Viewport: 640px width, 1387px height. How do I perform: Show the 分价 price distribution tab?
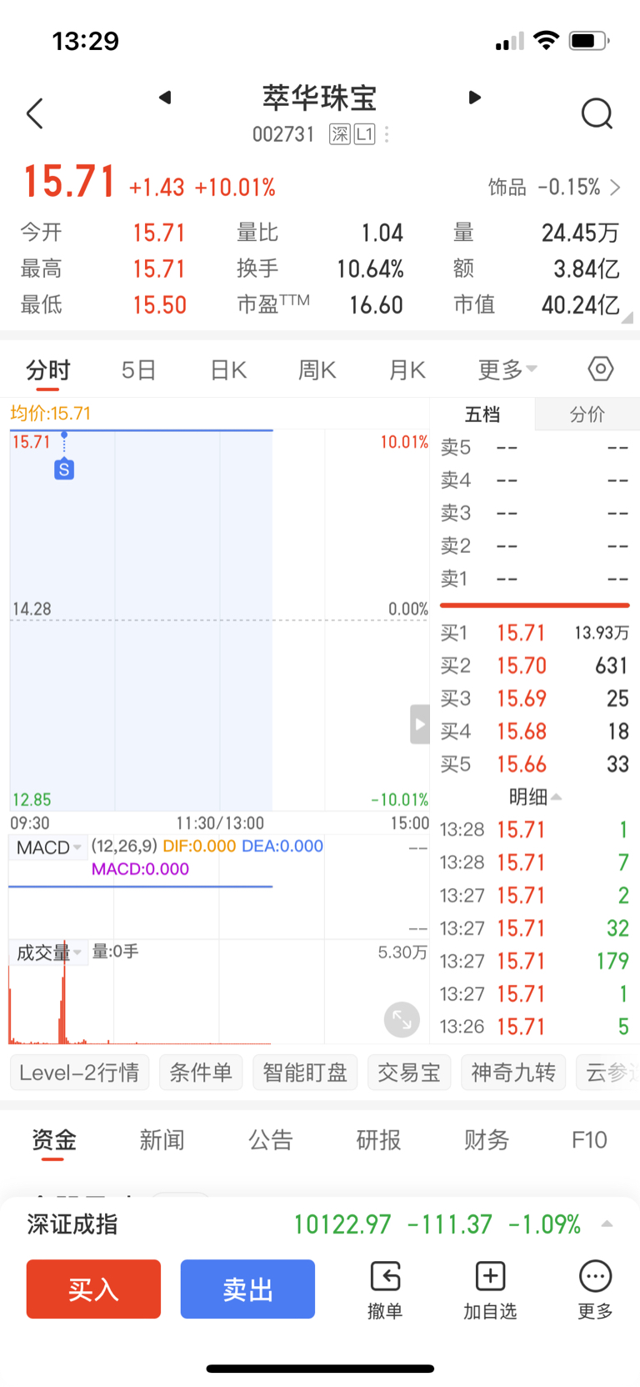pos(587,415)
